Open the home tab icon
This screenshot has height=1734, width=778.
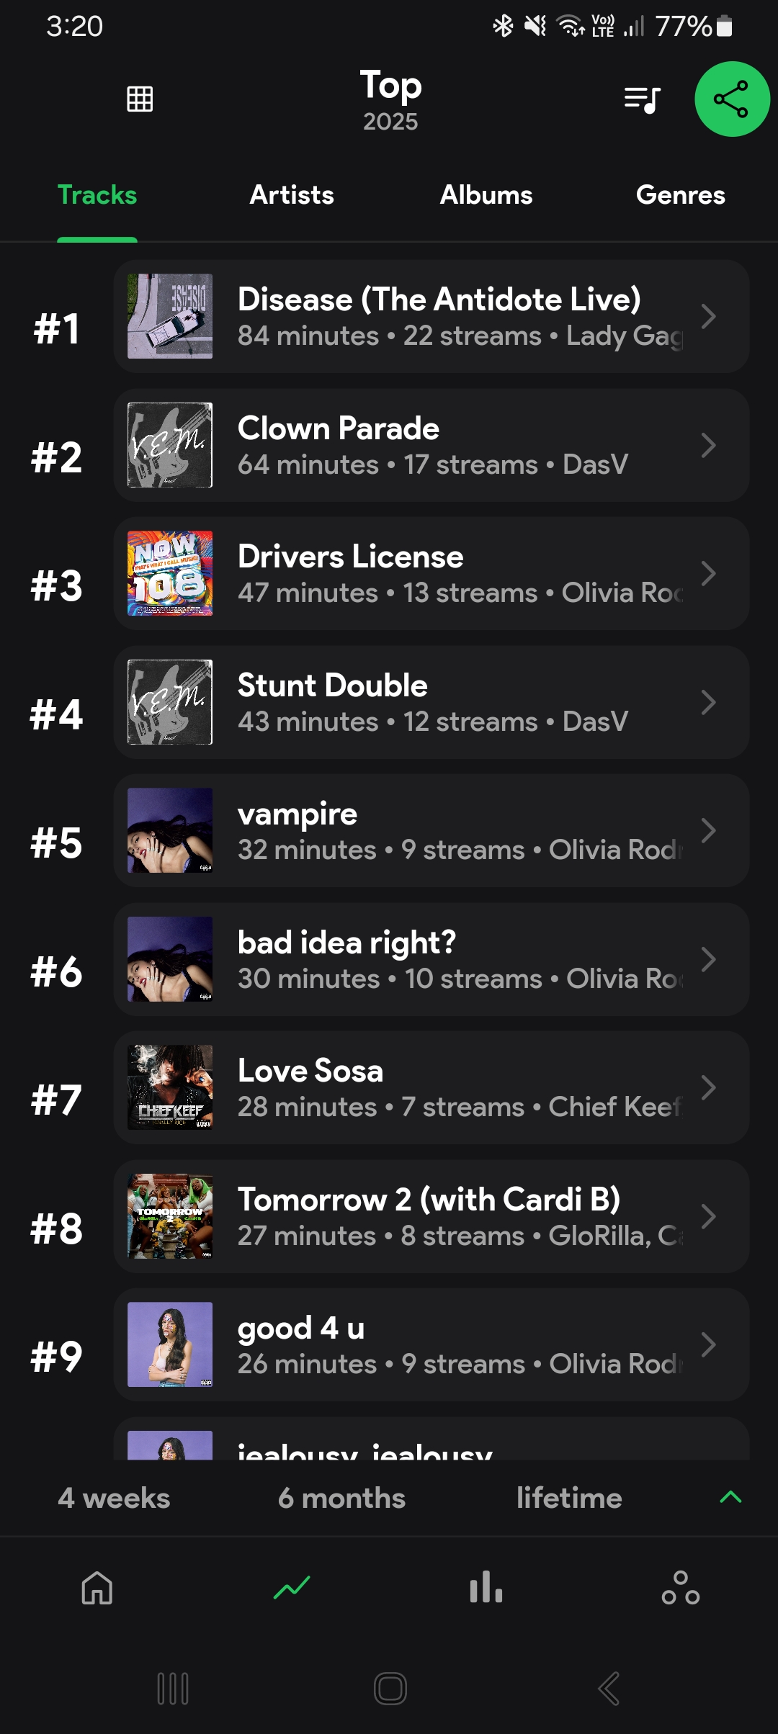click(97, 1588)
